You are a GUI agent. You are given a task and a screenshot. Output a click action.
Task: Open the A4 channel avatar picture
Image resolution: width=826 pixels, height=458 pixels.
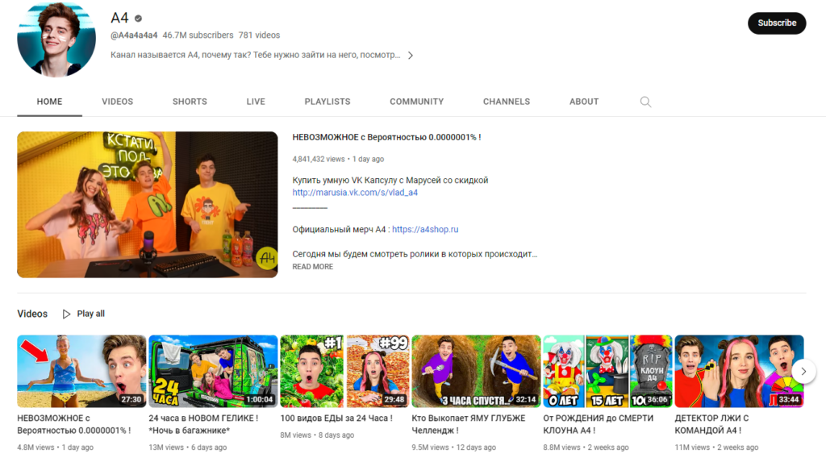click(x=56, y=39)
